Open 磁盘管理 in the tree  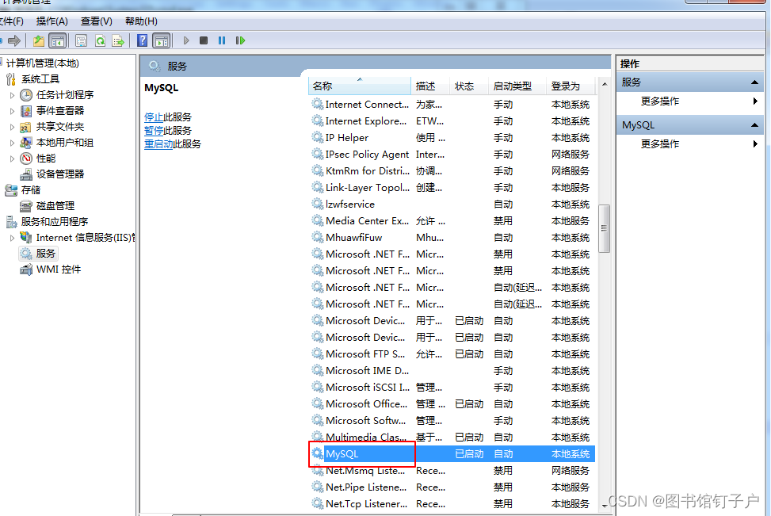(55, 205)
